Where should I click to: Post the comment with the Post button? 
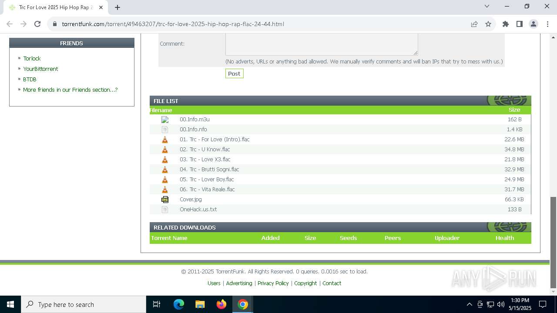(234, 73)
